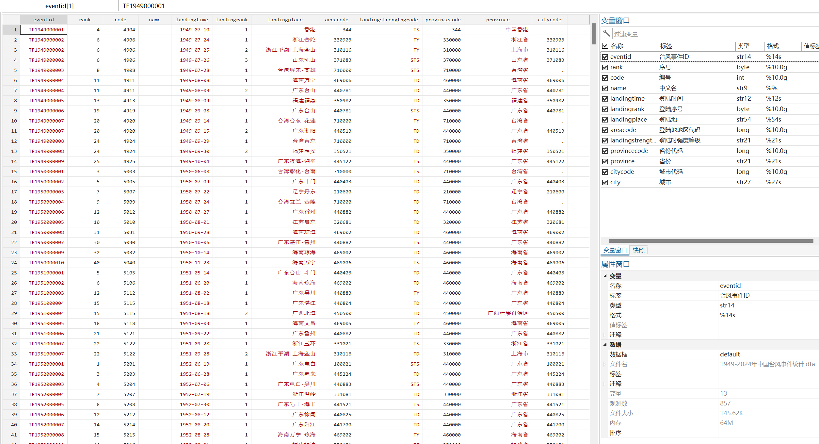The width and height of the screenshot is (819, 444).
Task: Collapse the 变量 section in 属性窗口
Action: (x=605, y=276)
